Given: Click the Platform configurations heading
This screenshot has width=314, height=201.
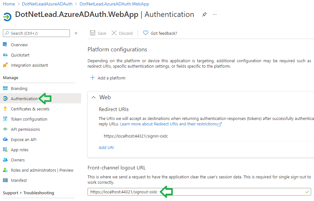Looking at the screenshot, I should (x=117, y=49).
